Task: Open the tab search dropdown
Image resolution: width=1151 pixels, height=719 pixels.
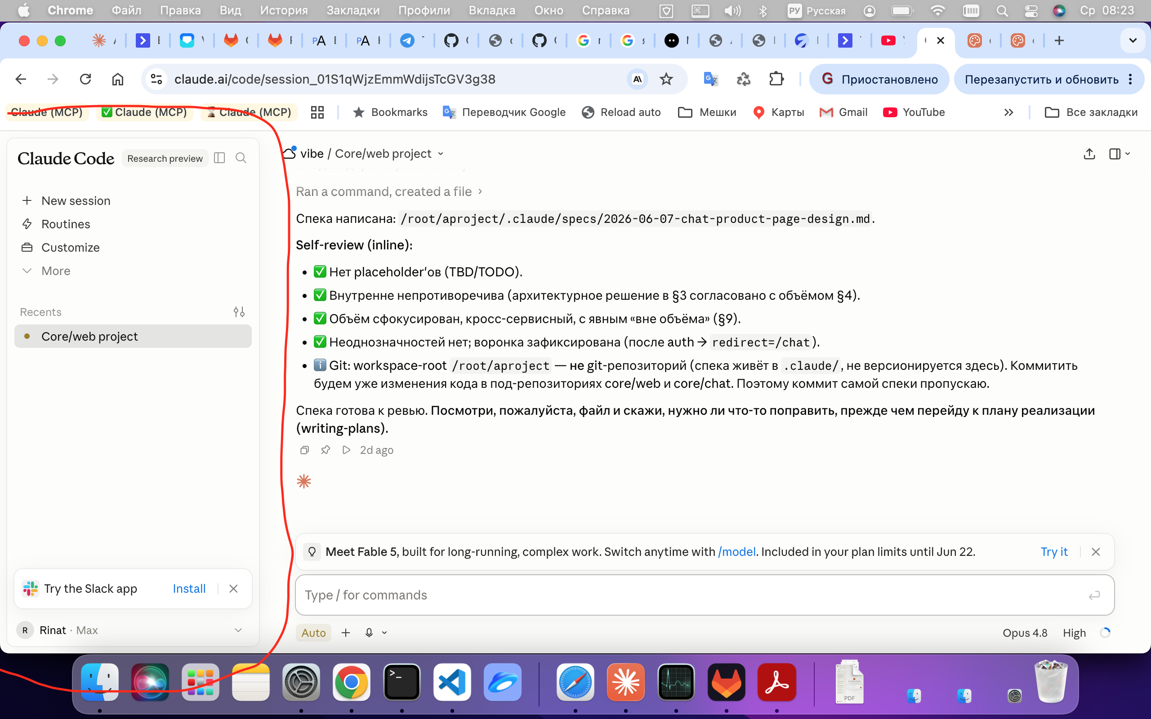Action: pyautogui.click(x=1133, y=40)
